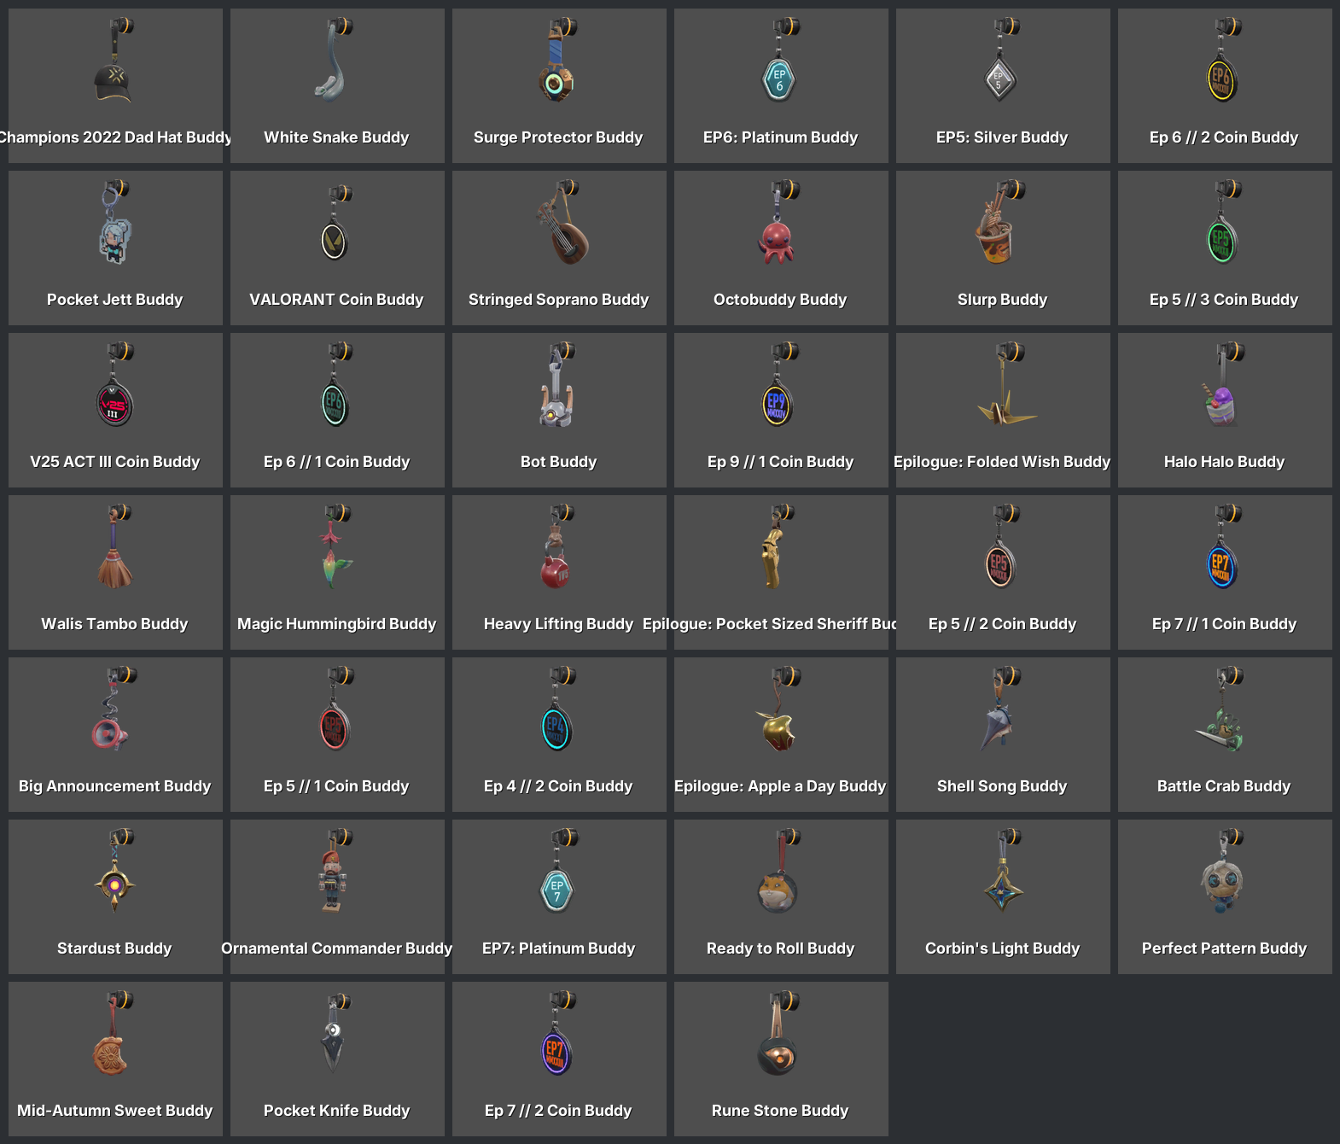Click the Epilogue: Folded Wish Buddy crane

[1007, 384]
